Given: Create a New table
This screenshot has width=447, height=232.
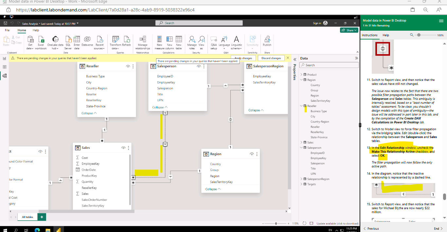Looking at the screenshot, I should tap(179, 43).
